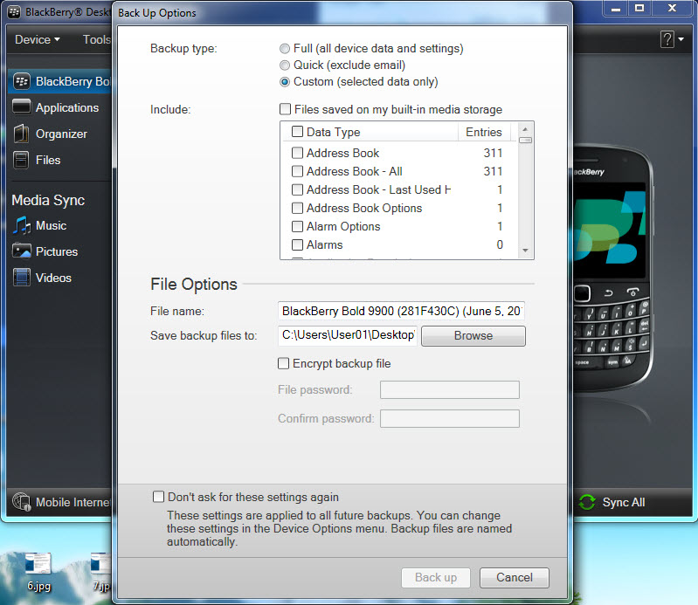The height and width of the screenshot is (605, 698).
Task: Click the Confirm password input field
Action: pos(450,418)
